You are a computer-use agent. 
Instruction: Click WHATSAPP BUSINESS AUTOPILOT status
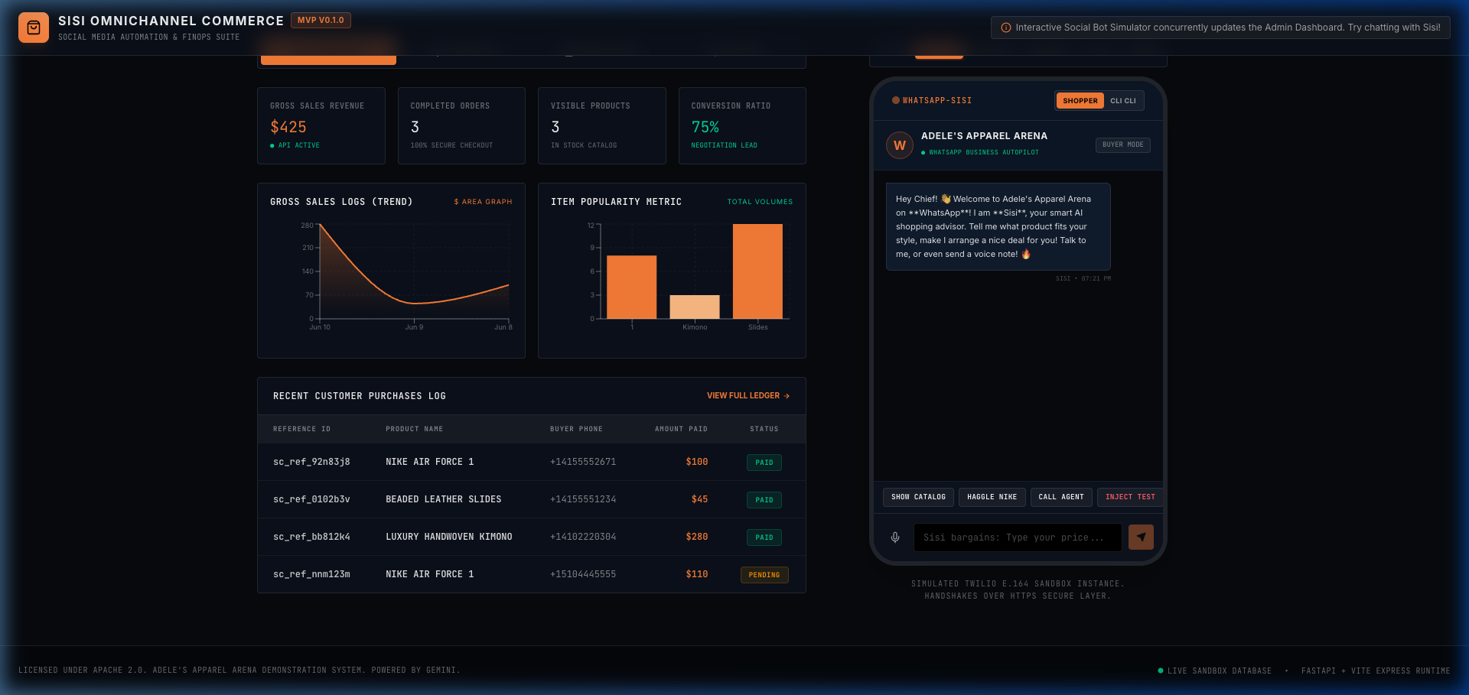[x=980, y=152]
